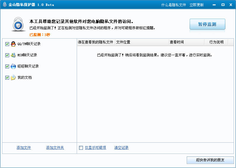Open 添加文件 link
The height and width of the screenshot is (168, 236).
pyautogui.click(x=24, y=148)
